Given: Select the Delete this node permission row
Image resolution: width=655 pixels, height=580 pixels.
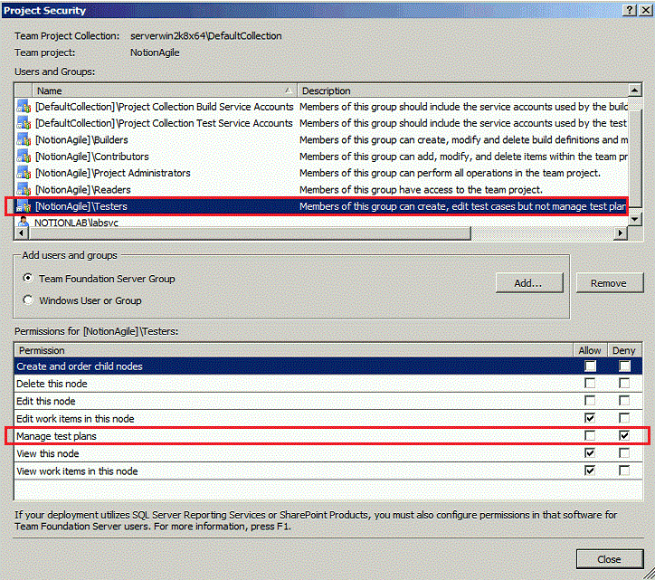Looking at the screenshot, I should click(328, 383).
